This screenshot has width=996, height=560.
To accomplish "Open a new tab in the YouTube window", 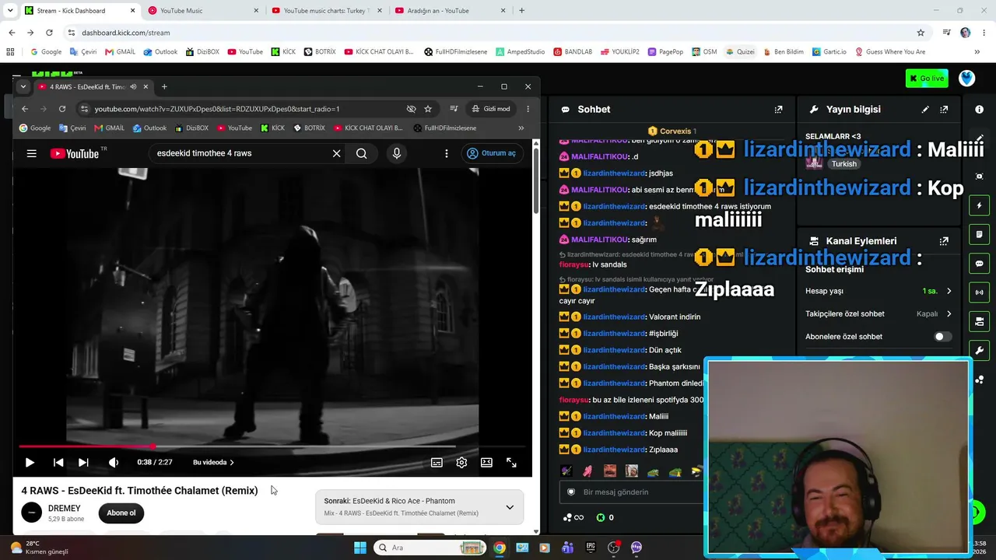I will click(x=164, y=86).
